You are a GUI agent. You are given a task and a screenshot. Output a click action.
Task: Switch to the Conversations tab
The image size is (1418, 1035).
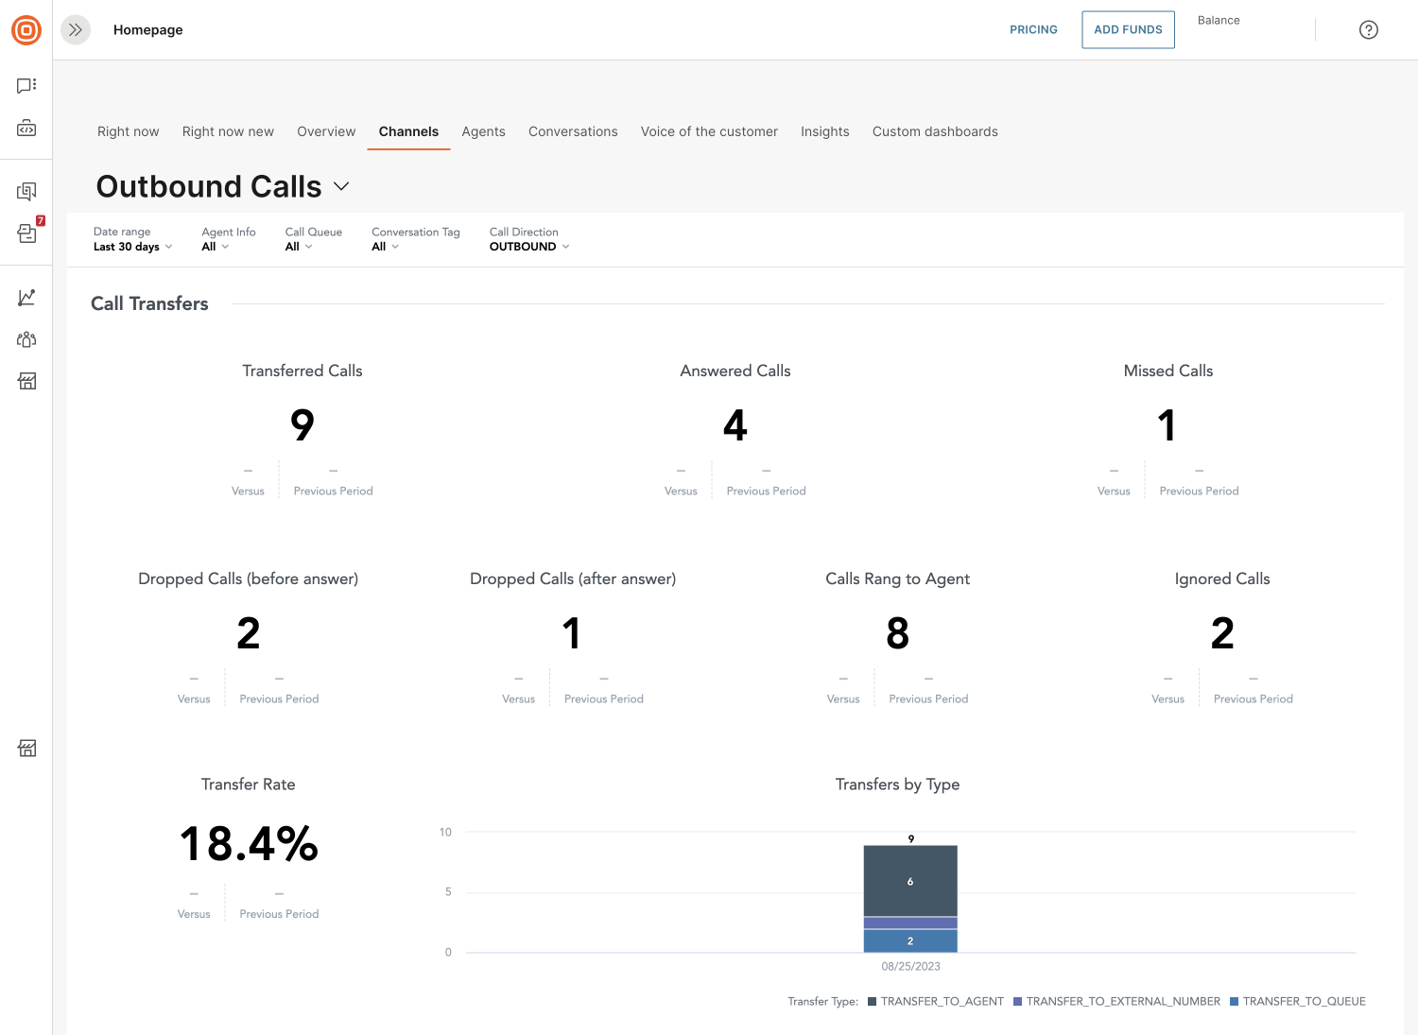(x=573, y=131)
